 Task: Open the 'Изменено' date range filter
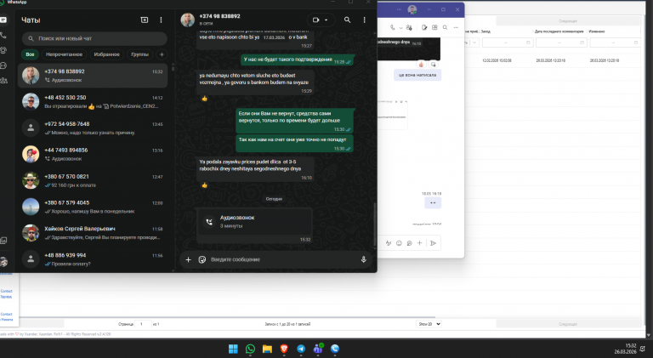(x=615, y=43)
